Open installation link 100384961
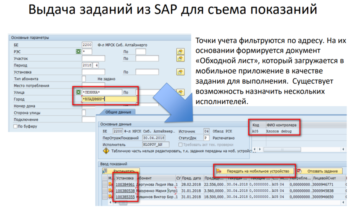351x209 pixels. click(x=125, y=184)
